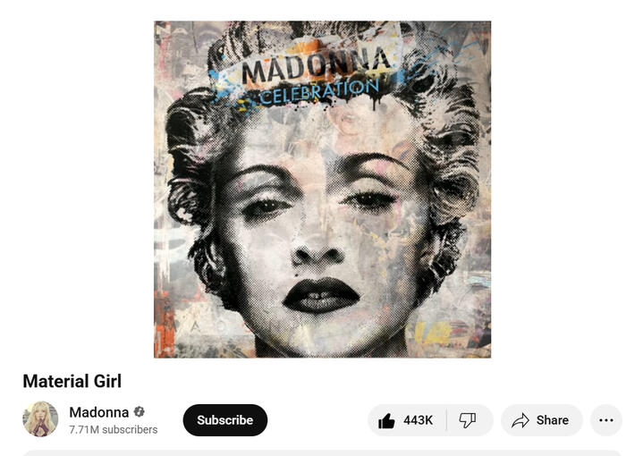Click the curved share arrow icon
626x456 pixels.
pyautogui.click(x=520, y=420)
